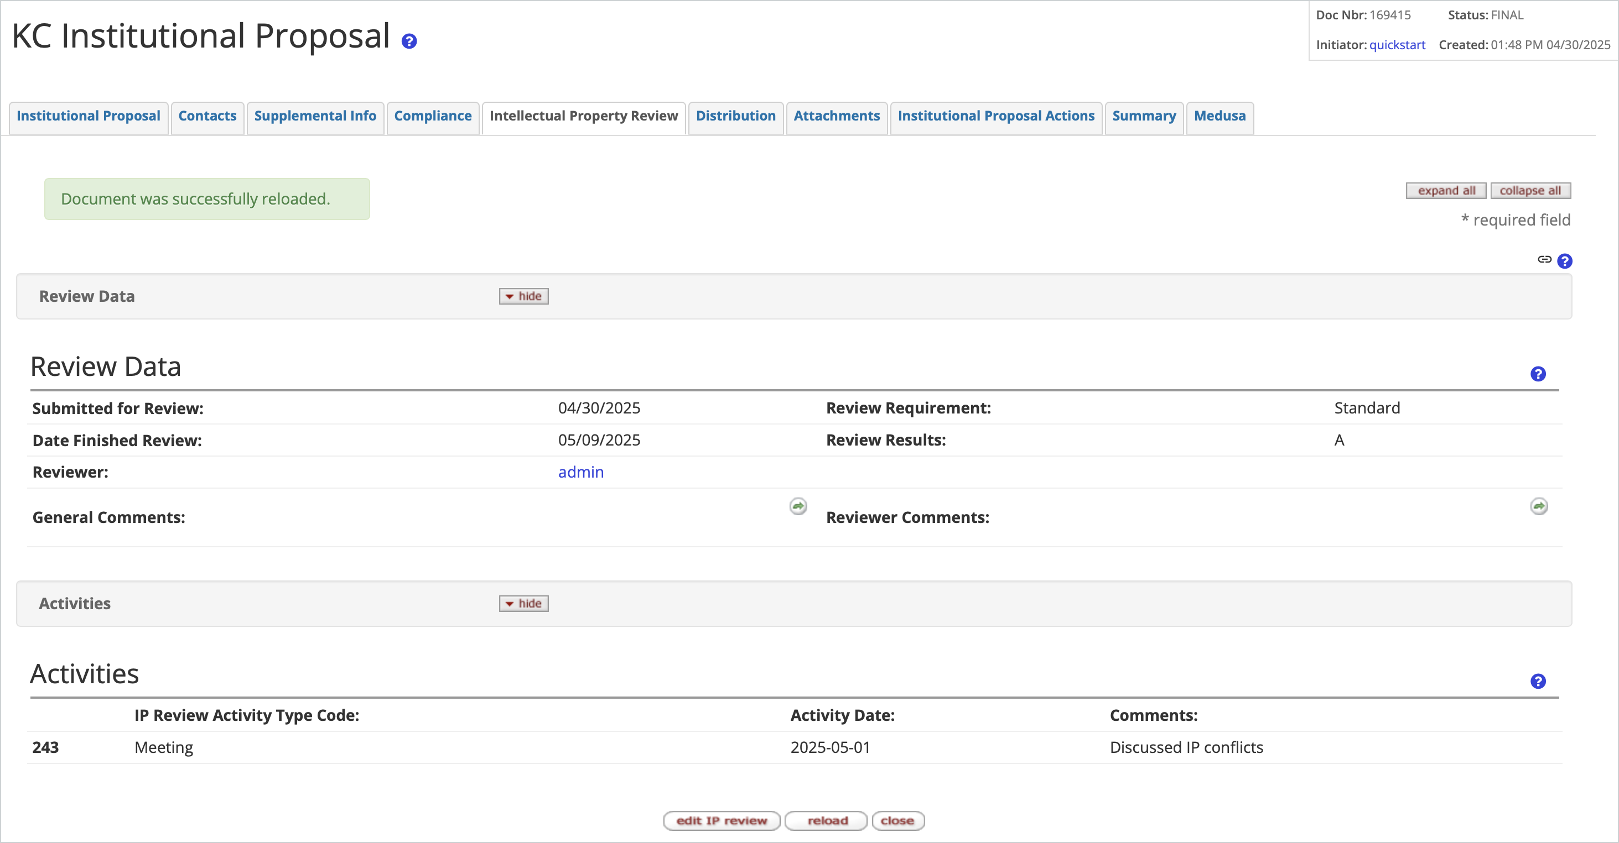Screen dimensions: 1619x843
Task: Click the reload button
Action: click(x=825, y=820)
